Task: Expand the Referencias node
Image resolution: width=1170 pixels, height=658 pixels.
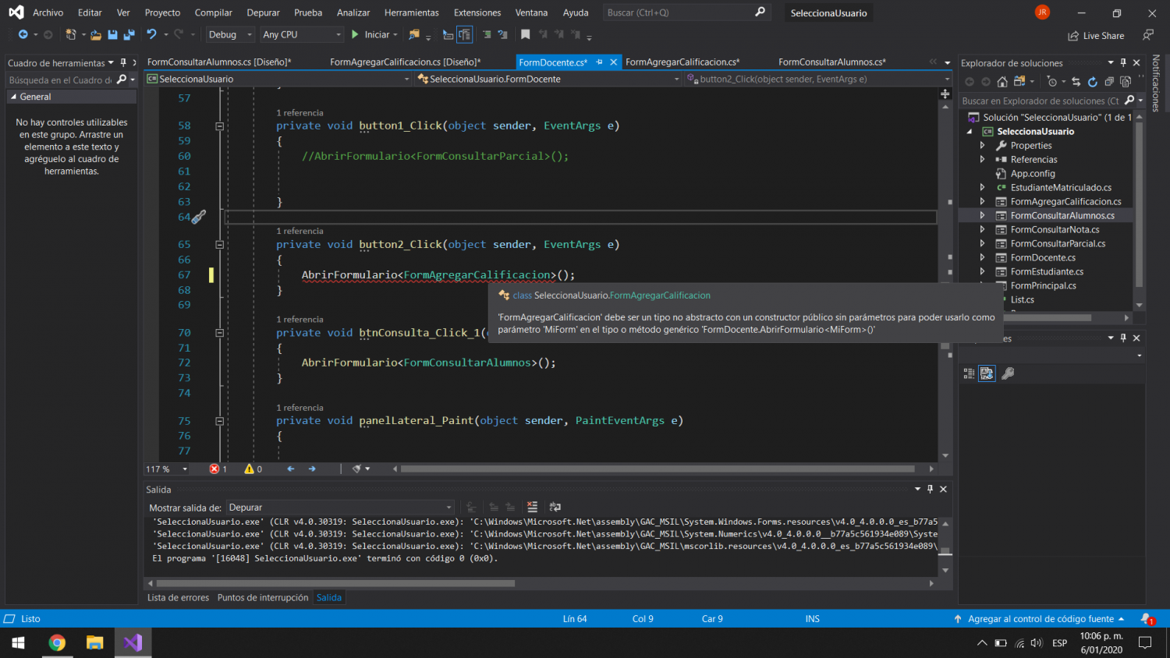Action: (x=983, y=160)
